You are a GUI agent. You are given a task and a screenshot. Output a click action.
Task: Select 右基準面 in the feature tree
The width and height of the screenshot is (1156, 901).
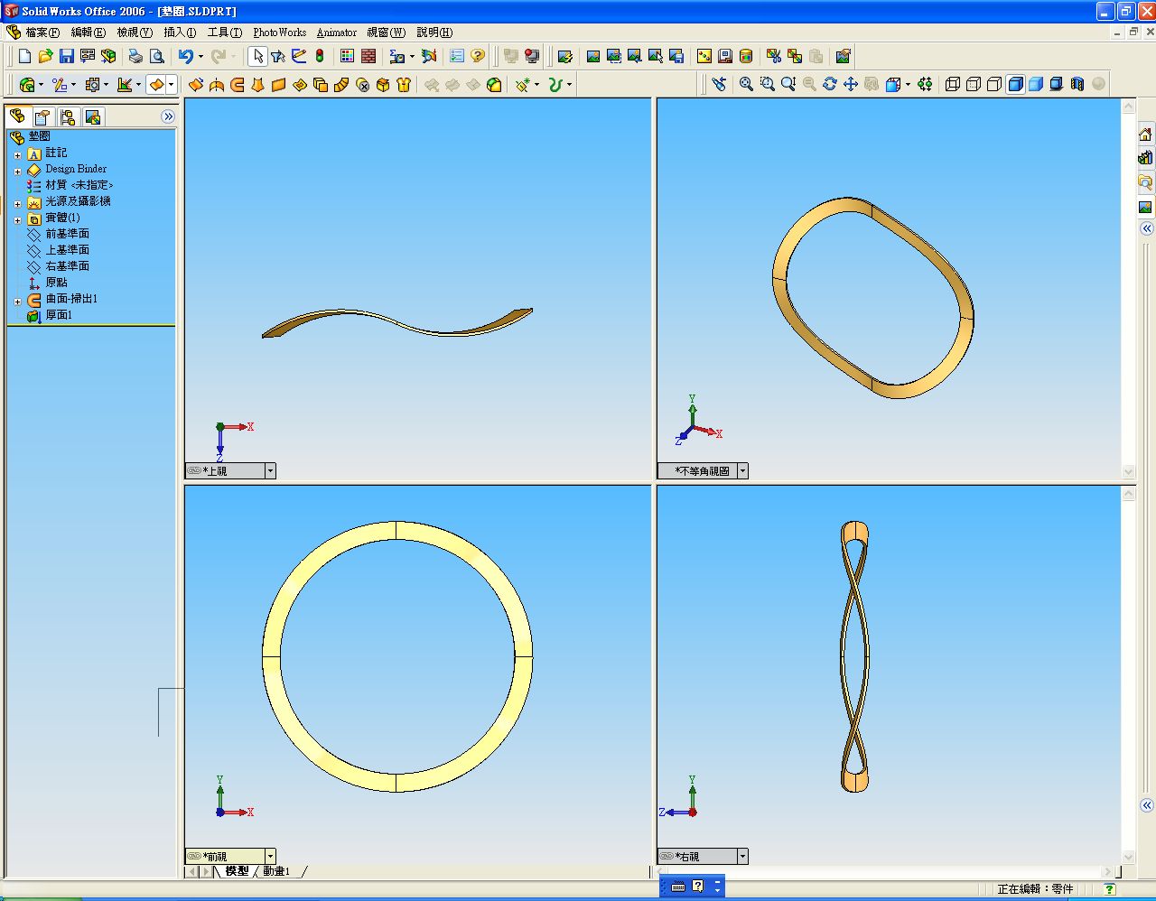(x=67, y=266)
